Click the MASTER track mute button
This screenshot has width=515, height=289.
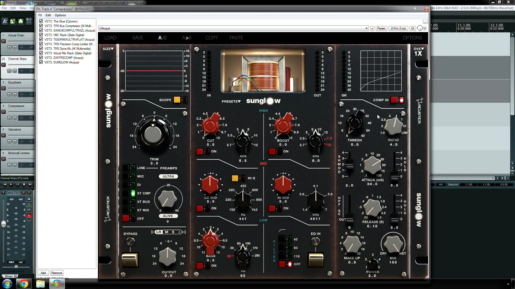24,193
